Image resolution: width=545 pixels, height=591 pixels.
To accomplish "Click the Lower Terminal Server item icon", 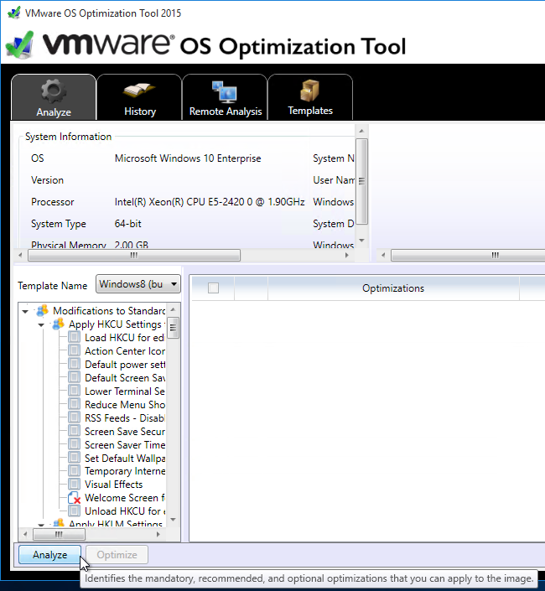I will point(75,391).
